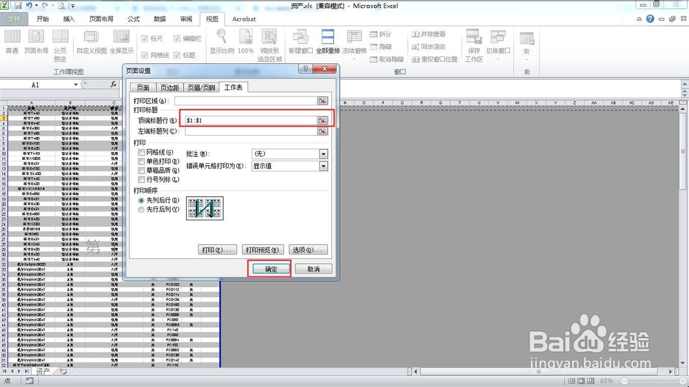Viewport: 689px width, 387px height.
Task: Click the insert function fx icon
Action: (114, 84)
